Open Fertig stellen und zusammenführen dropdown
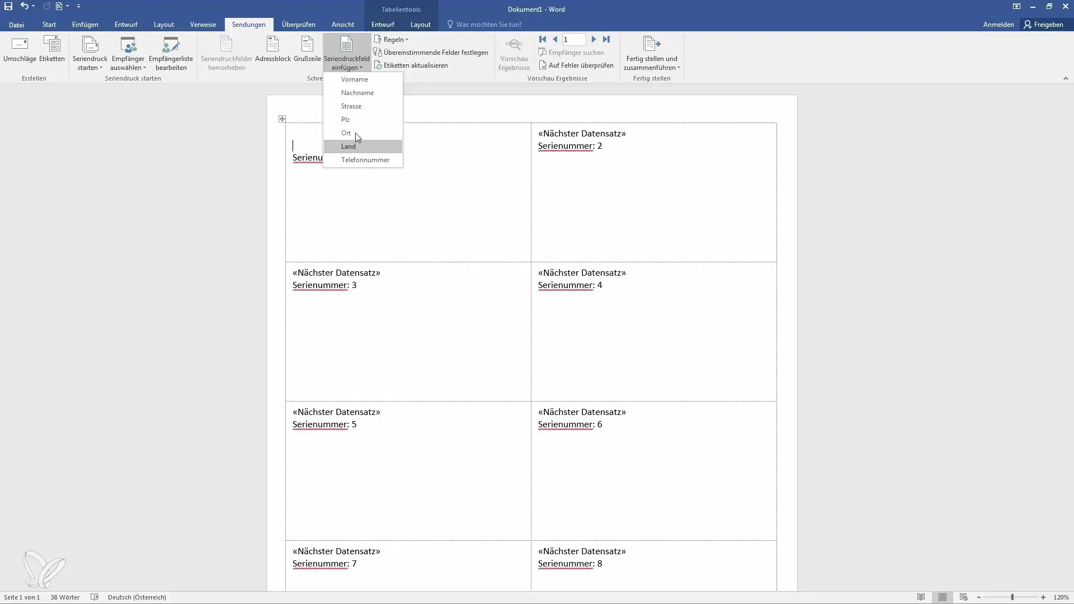This screenshot has height=604, width=1074. point(652,54)
